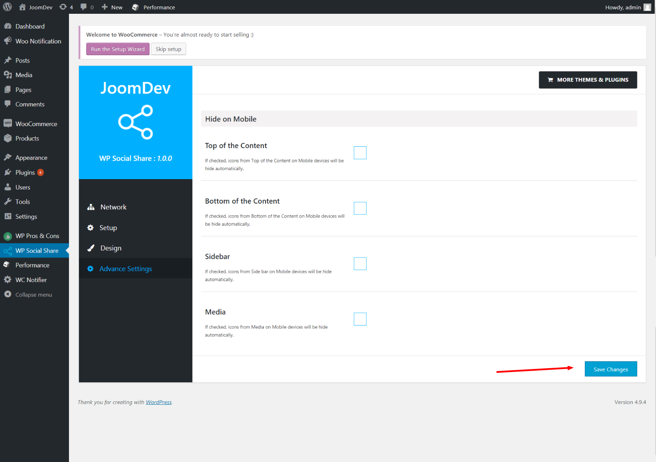Select the Network sitemap icon
656x462 pixels.
[91, 207]
